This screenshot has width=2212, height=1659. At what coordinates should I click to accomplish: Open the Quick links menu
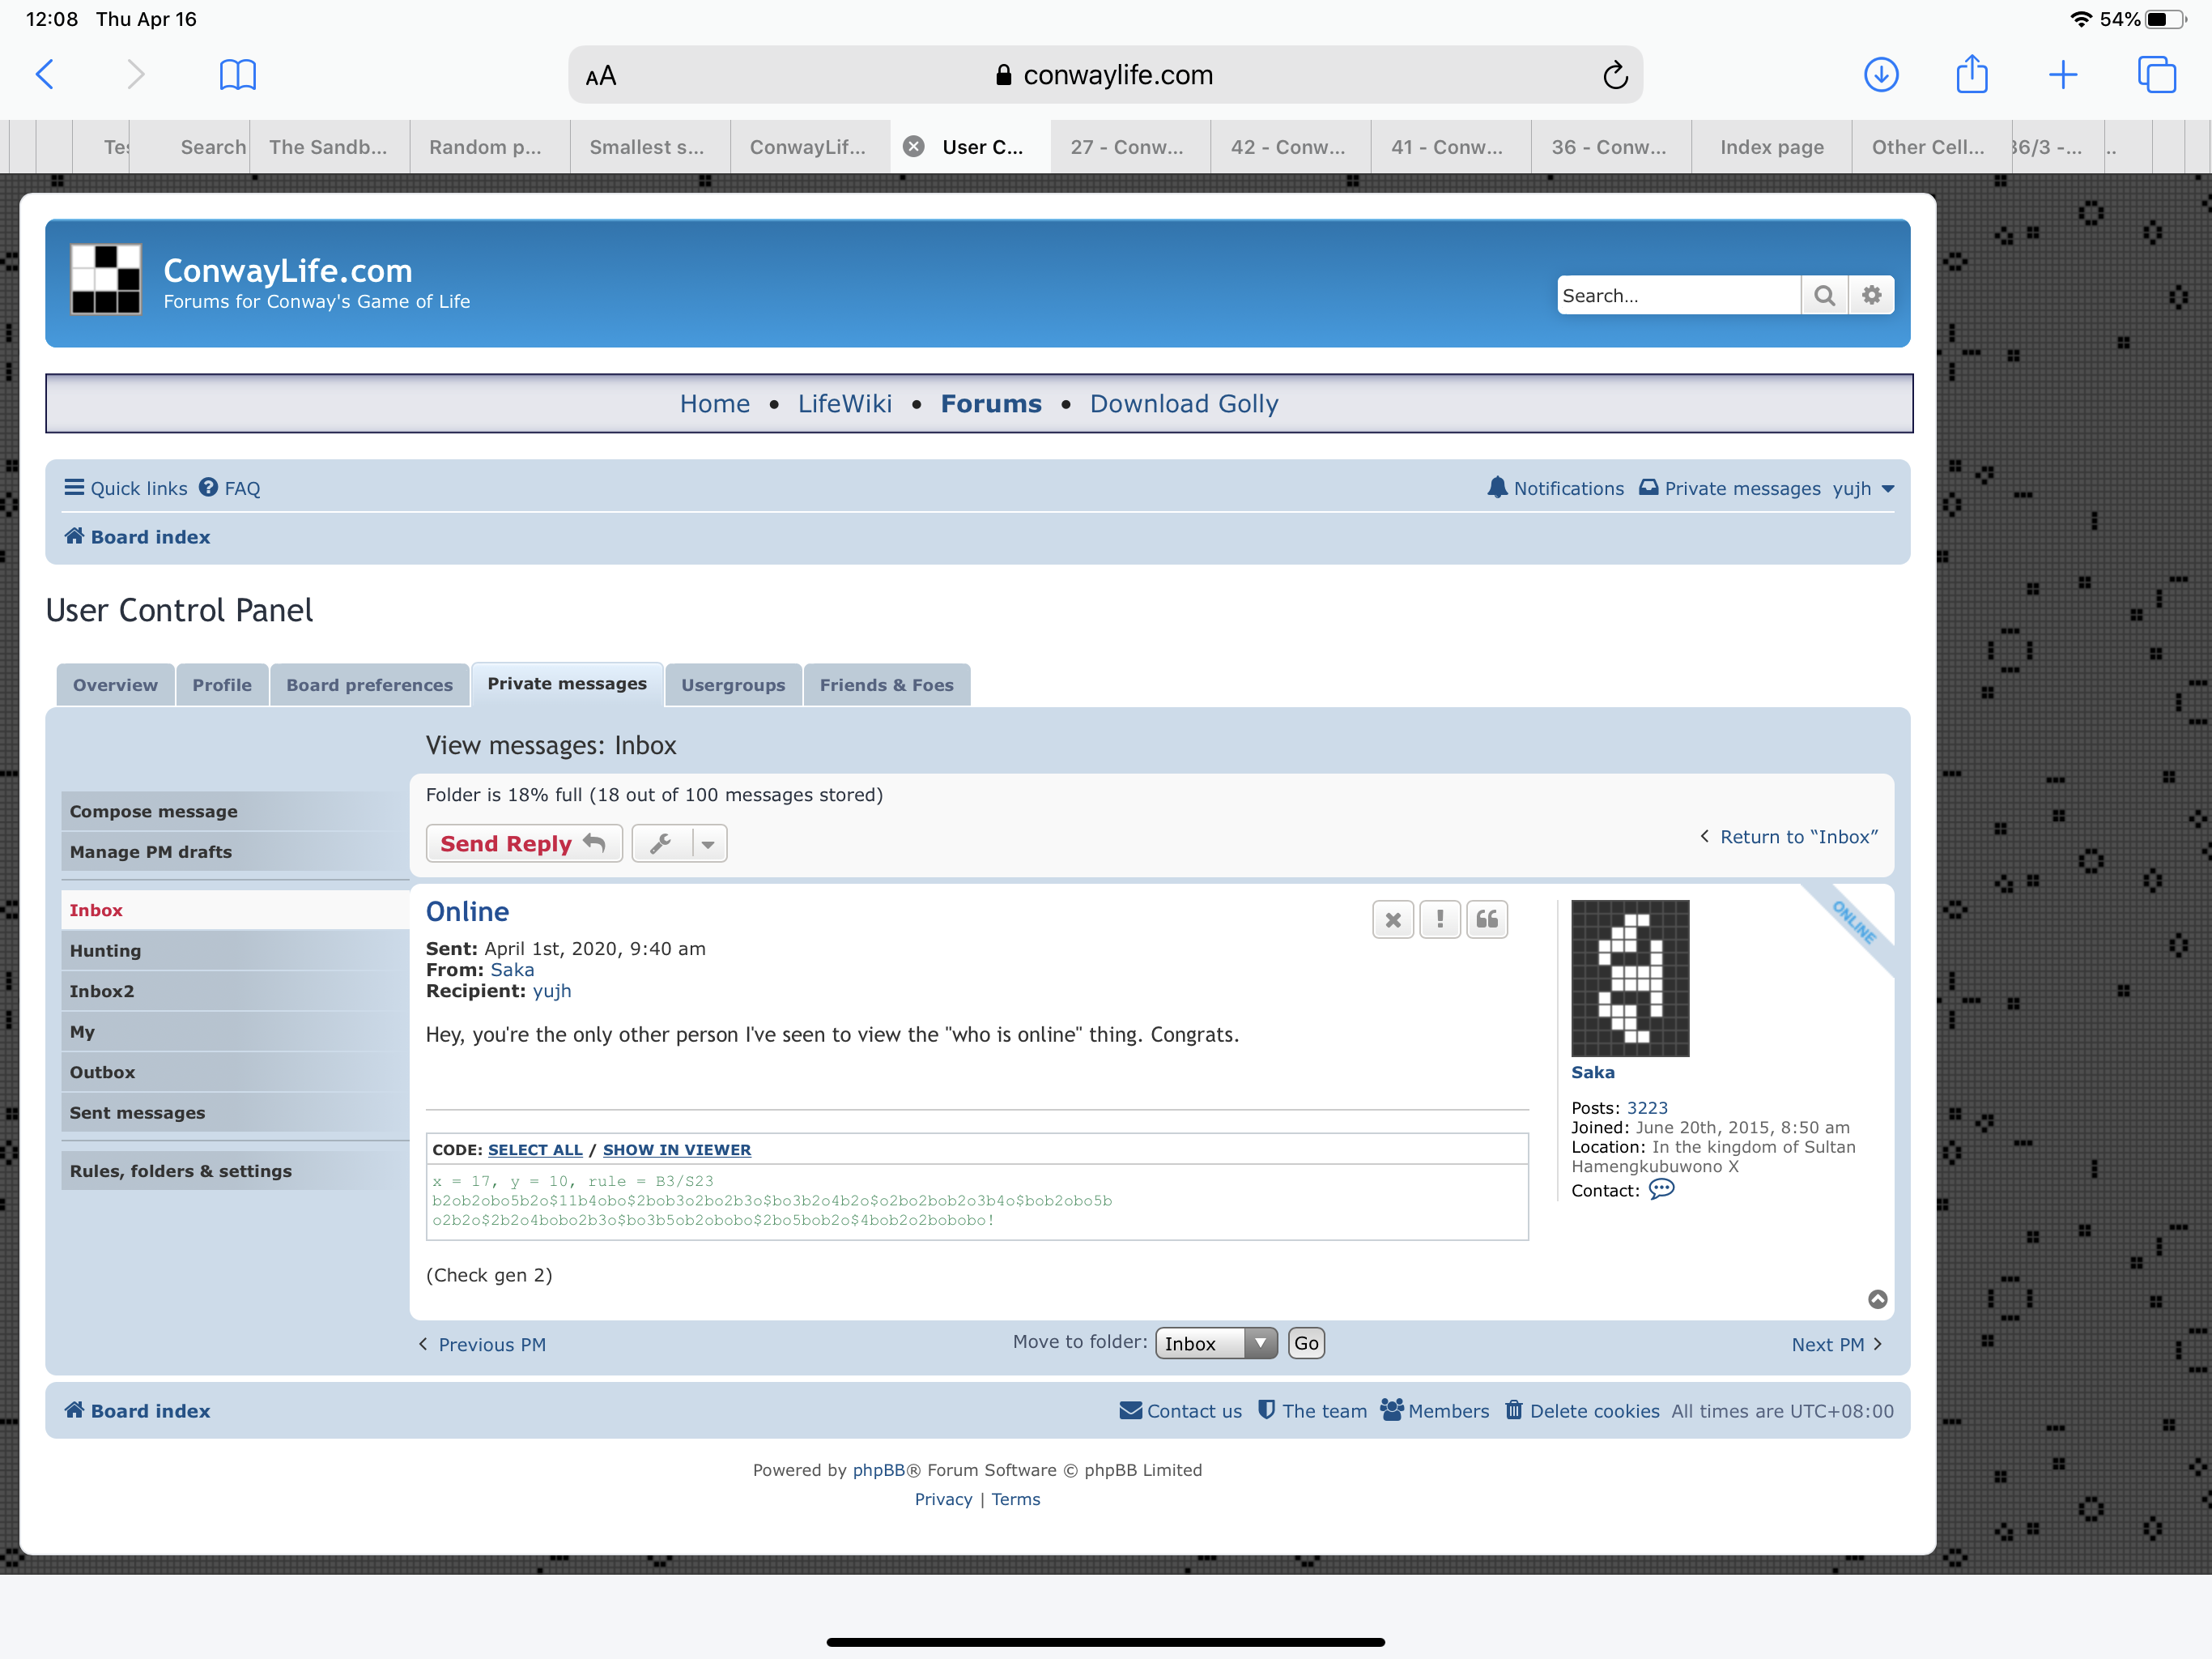point(126,488)
